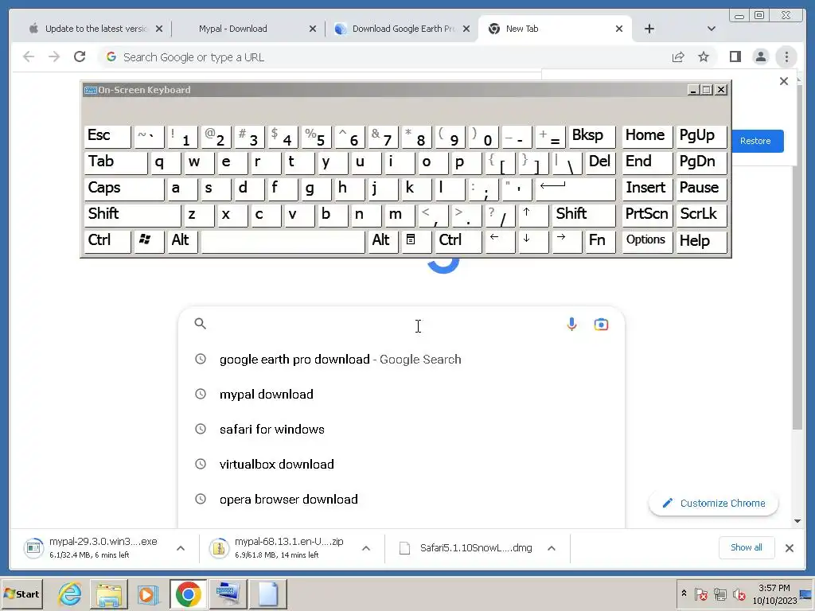815x611 pixels.
Task: Click the spacebar on On-Screen Keyboard
Action: [x=283, y=241]
